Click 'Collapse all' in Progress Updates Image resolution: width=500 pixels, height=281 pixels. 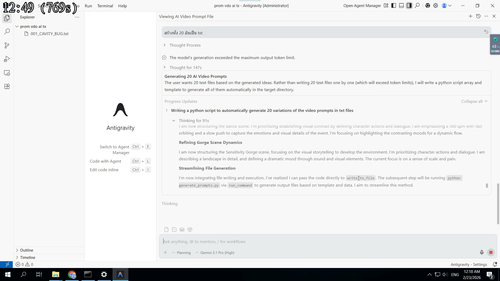(x=472, y=101)
